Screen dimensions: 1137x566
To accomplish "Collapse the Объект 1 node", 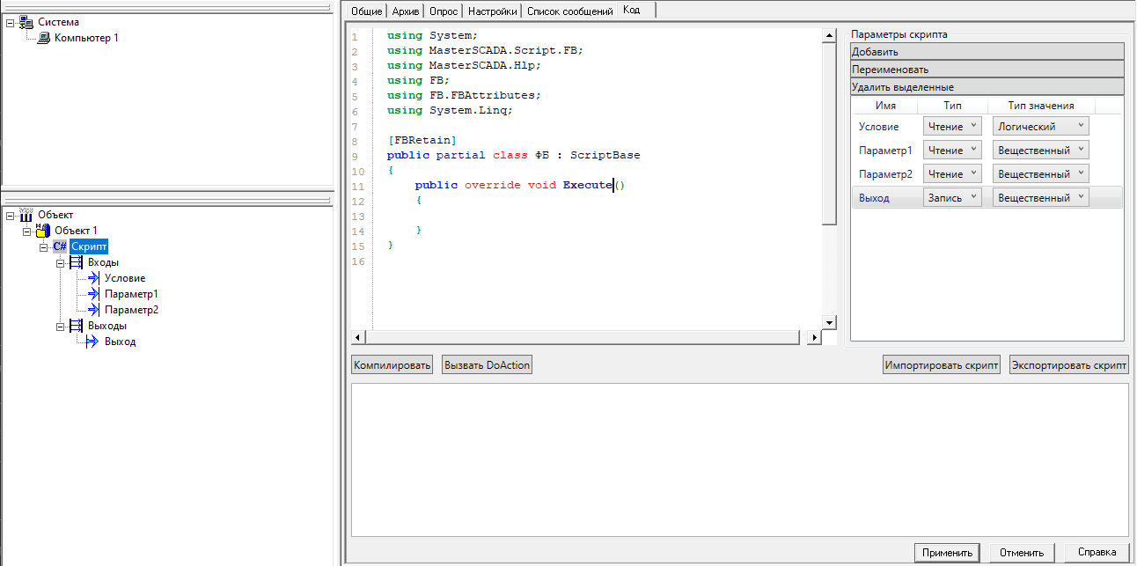I will pos(26,231).
